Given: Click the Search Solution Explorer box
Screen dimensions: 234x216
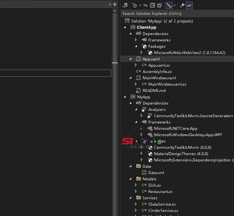Looking at the screenshot, I should tap(177, 14).
